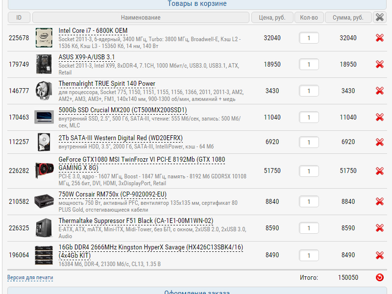
Task: Remove GeForce GTX1080 MSI from cart
Action: pyautogui.click(x=379, y=171)
